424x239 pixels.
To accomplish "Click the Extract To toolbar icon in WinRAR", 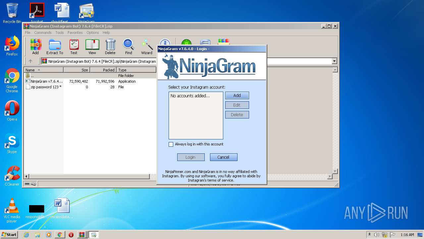I will (x=55, y=47).
